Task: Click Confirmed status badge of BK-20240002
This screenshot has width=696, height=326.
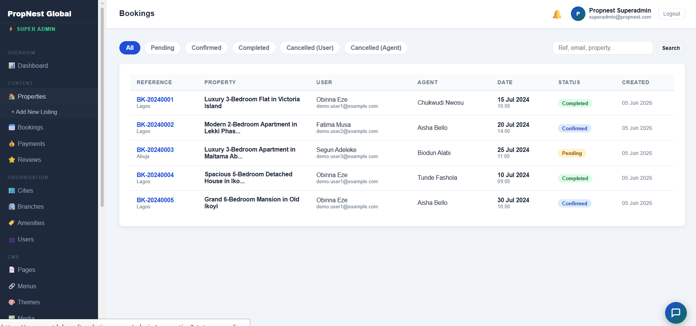Action: coord(574,128)
